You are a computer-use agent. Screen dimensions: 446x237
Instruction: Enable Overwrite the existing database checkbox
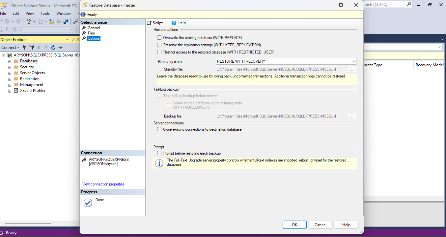(159, 38)
